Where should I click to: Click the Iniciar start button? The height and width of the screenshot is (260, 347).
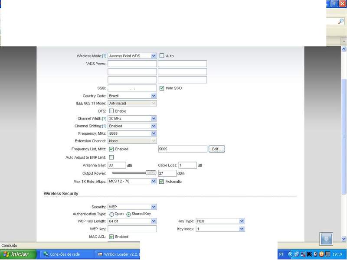(x=18, y=254)
